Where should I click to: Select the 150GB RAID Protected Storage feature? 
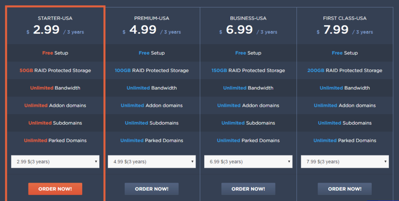click(x=248, y=71)
